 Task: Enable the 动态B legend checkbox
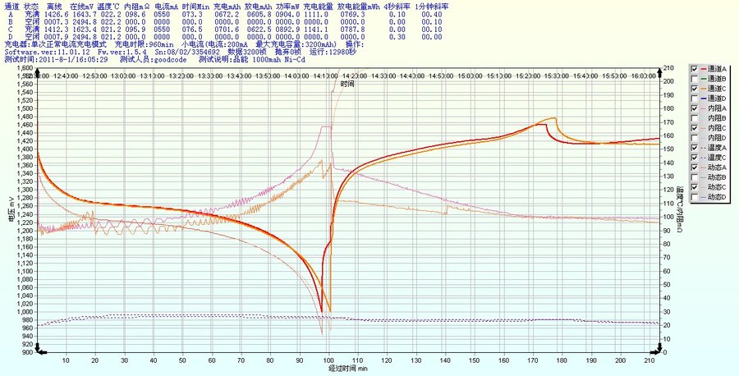(x=695, y=177)
